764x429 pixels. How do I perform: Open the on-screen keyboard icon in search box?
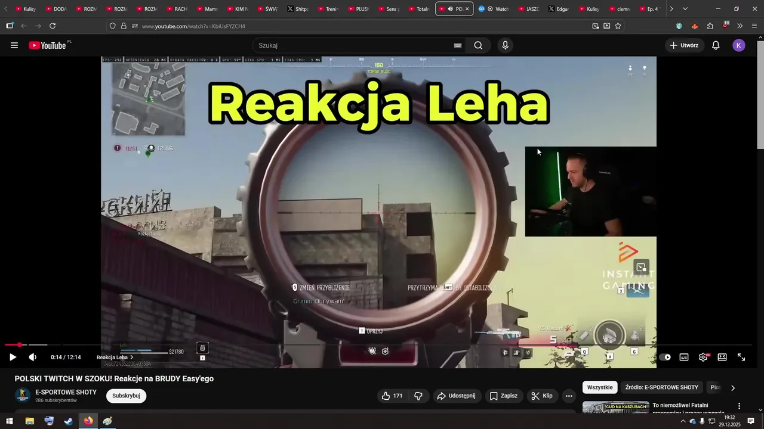(x=458, y=45)
